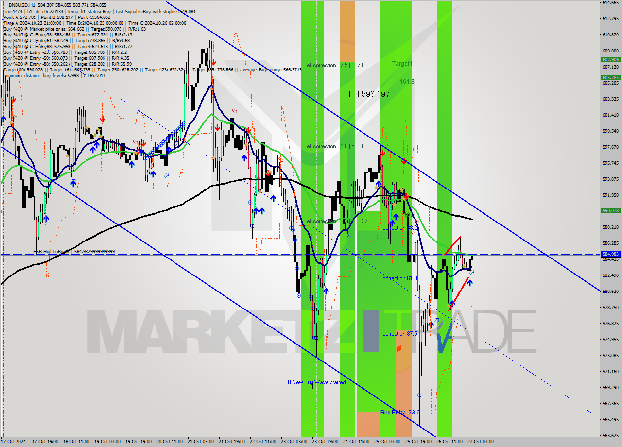
Task: Click the '| | | 598.197' label
Action: pyautogui.click(x=369, y=94)
